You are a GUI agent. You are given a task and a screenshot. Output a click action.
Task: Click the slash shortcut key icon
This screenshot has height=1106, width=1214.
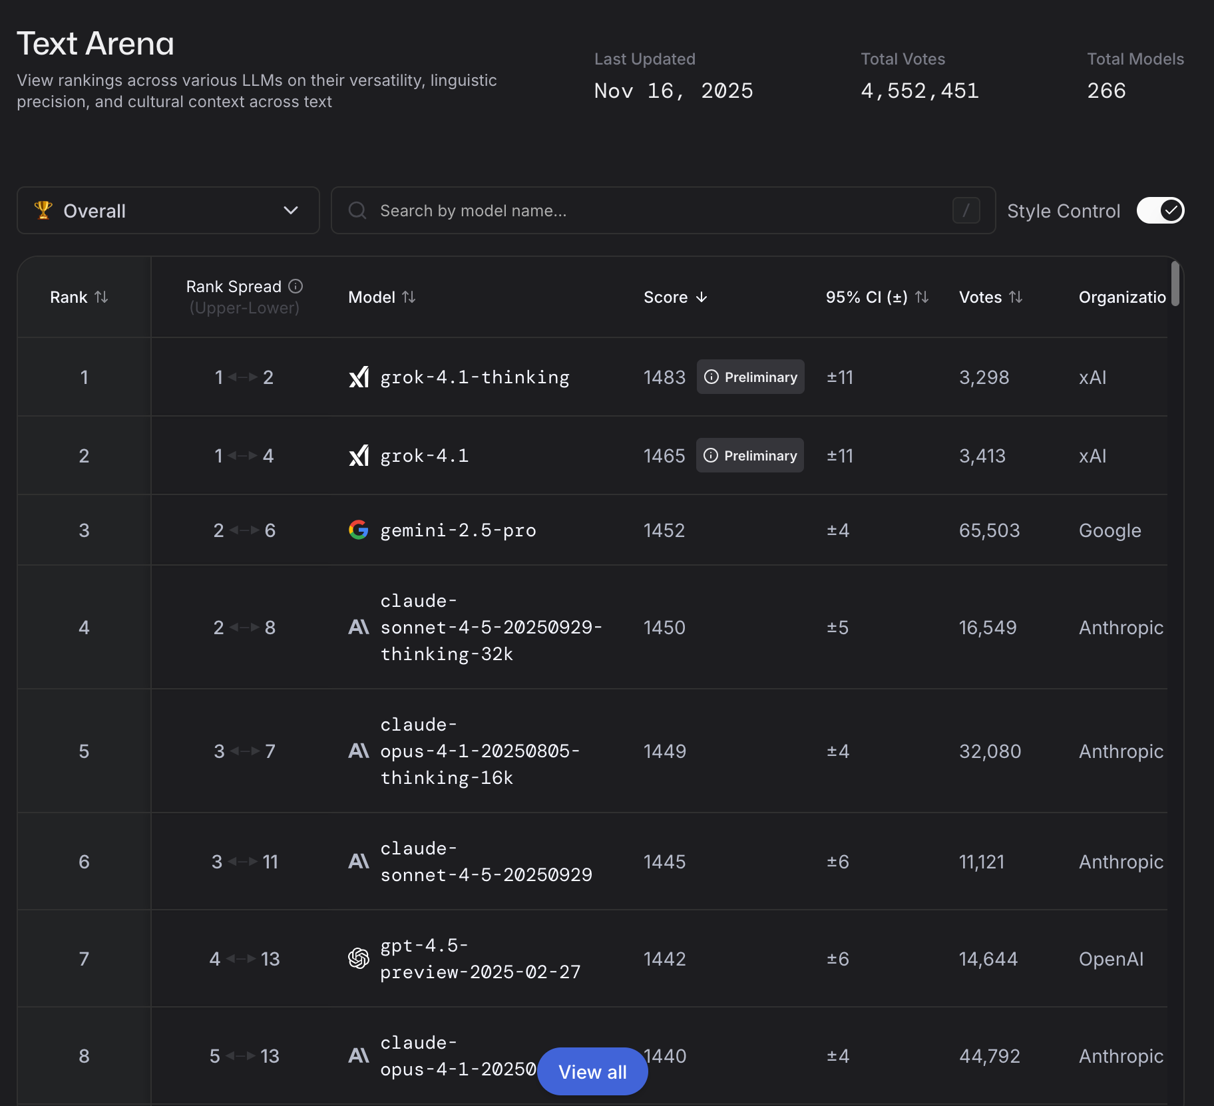(966, 210)
